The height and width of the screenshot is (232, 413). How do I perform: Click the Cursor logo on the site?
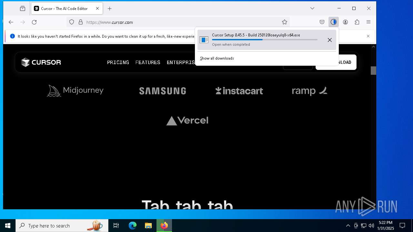[x=41, y=62]
